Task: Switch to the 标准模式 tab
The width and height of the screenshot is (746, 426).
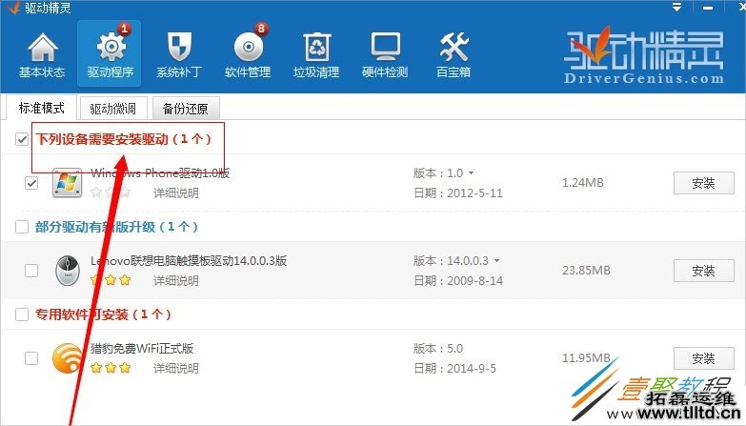Action: pyautogui.click(x=41, y=108)
